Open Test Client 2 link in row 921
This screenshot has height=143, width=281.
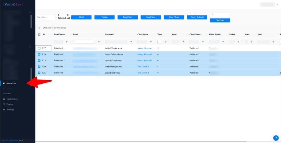[143, 73]
